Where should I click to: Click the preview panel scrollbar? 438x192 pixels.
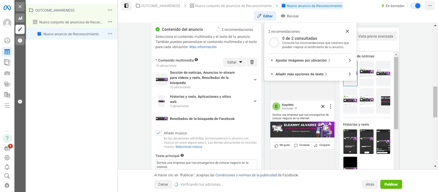396,93
